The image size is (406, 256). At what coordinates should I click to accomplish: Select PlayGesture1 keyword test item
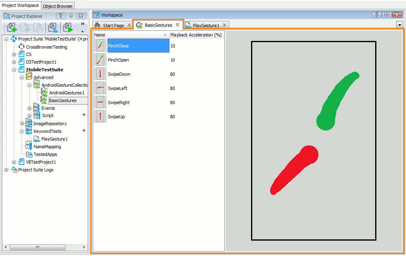click(54, 139)
